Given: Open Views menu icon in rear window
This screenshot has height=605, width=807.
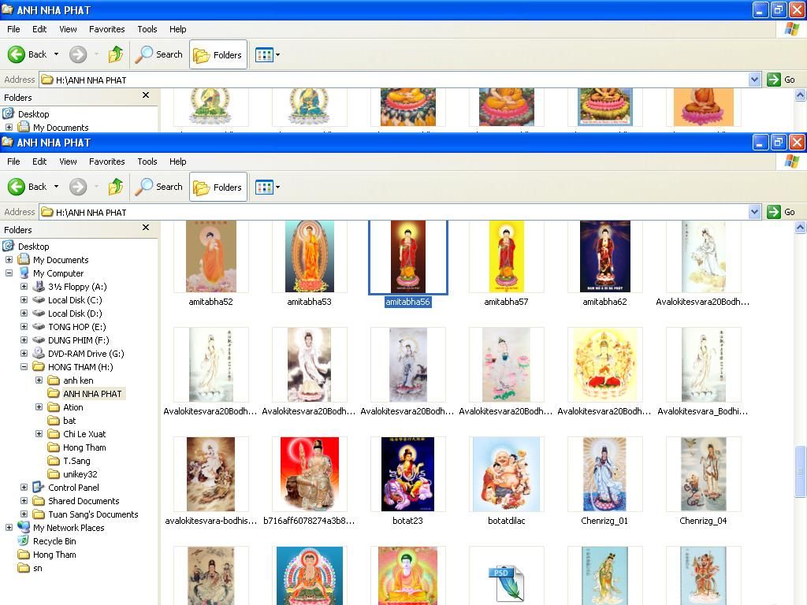Looking at the screenshot, I should point(265,54).
